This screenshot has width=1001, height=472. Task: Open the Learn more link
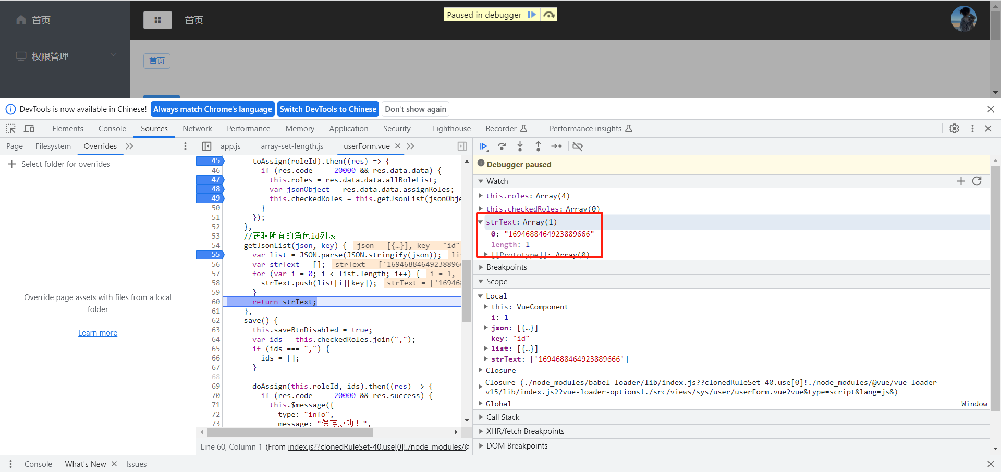97,333
